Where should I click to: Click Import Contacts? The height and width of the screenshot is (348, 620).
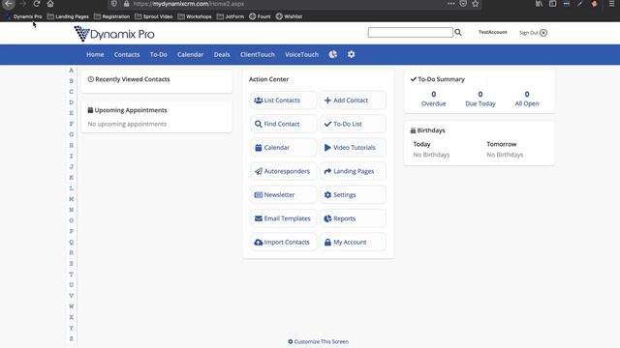(284, 243)
